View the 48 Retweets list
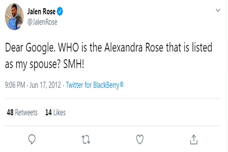This screenshot has width=228, height=152. pyautogui.click(x=22, y=112)
